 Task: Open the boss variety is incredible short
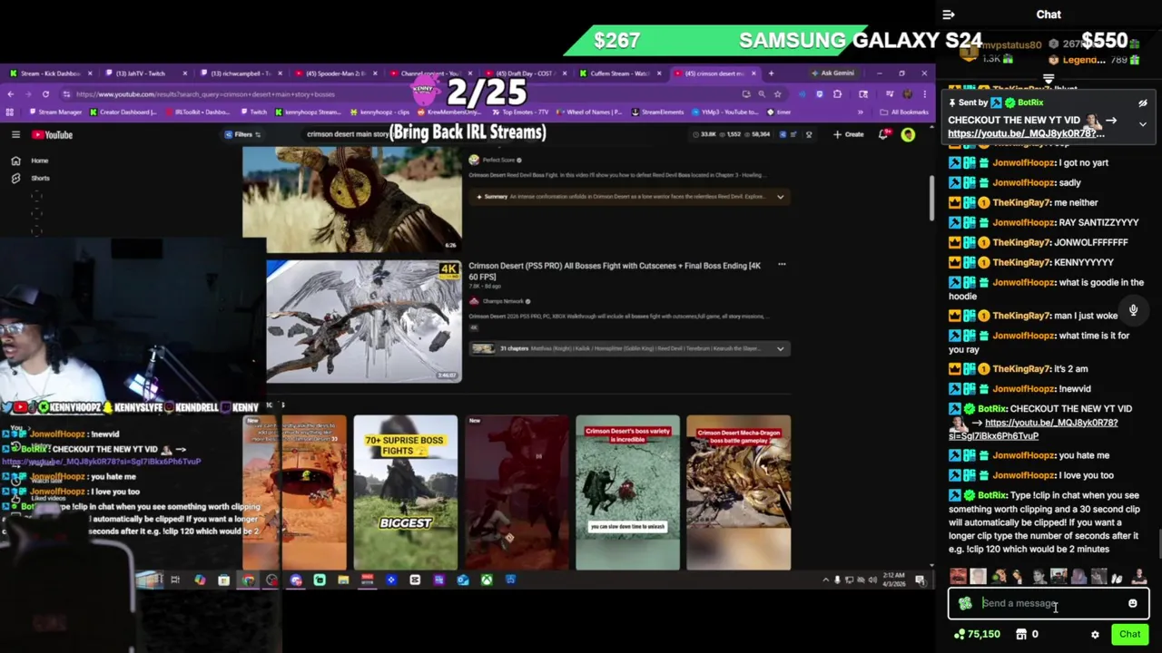pos(627,492)
